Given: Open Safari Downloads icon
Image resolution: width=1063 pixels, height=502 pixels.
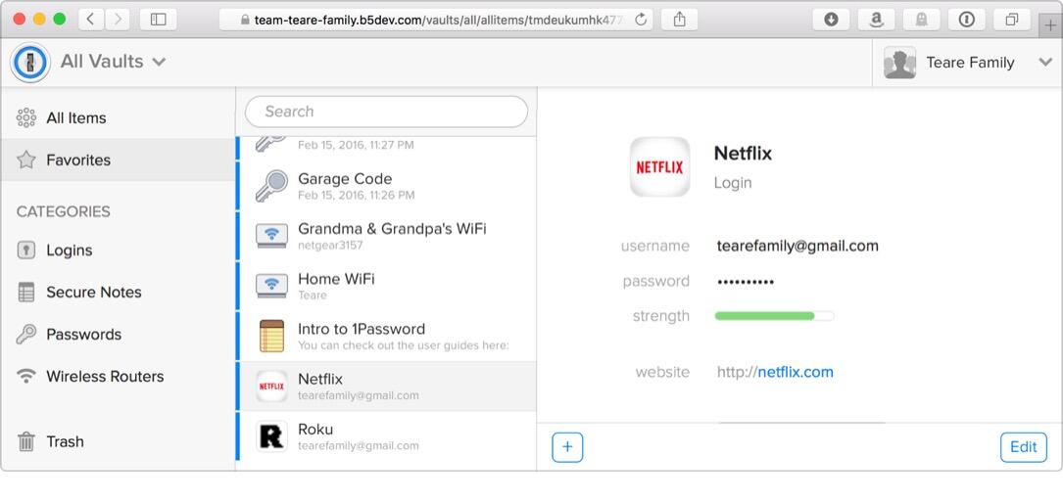Looking at the screenshot, I should click(831, 20).
